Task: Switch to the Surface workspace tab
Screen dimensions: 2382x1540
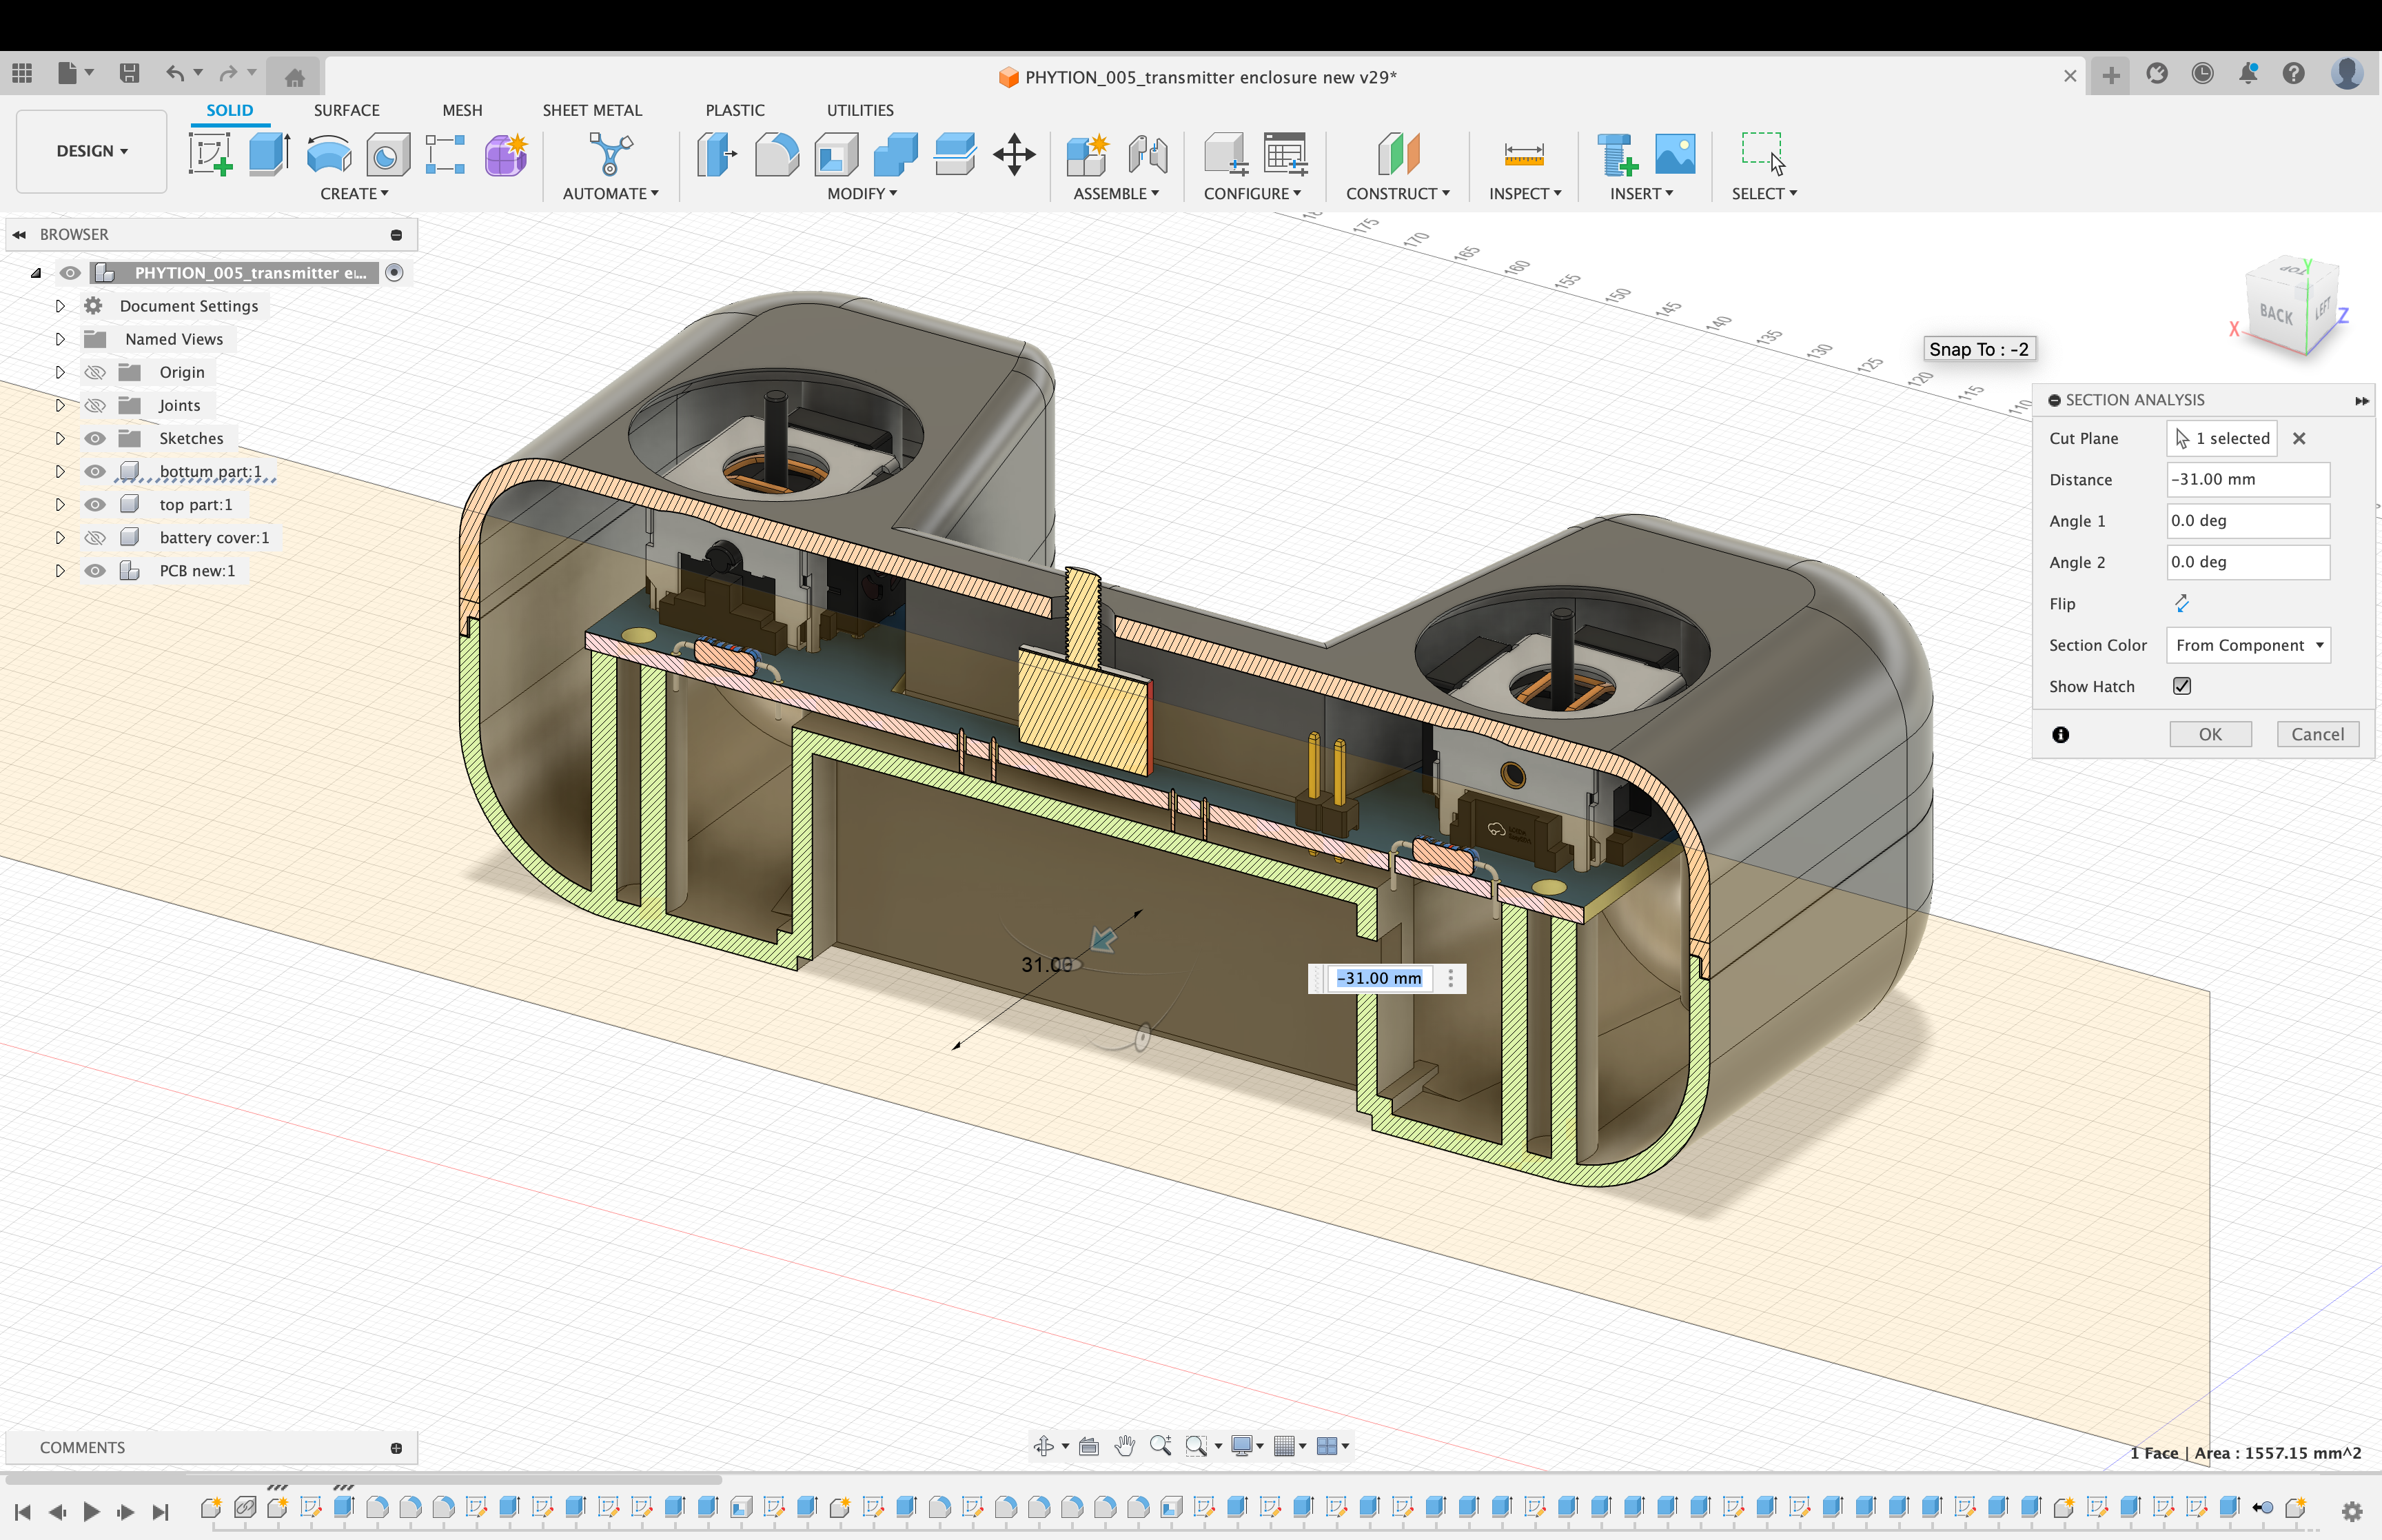Action: 345,110
